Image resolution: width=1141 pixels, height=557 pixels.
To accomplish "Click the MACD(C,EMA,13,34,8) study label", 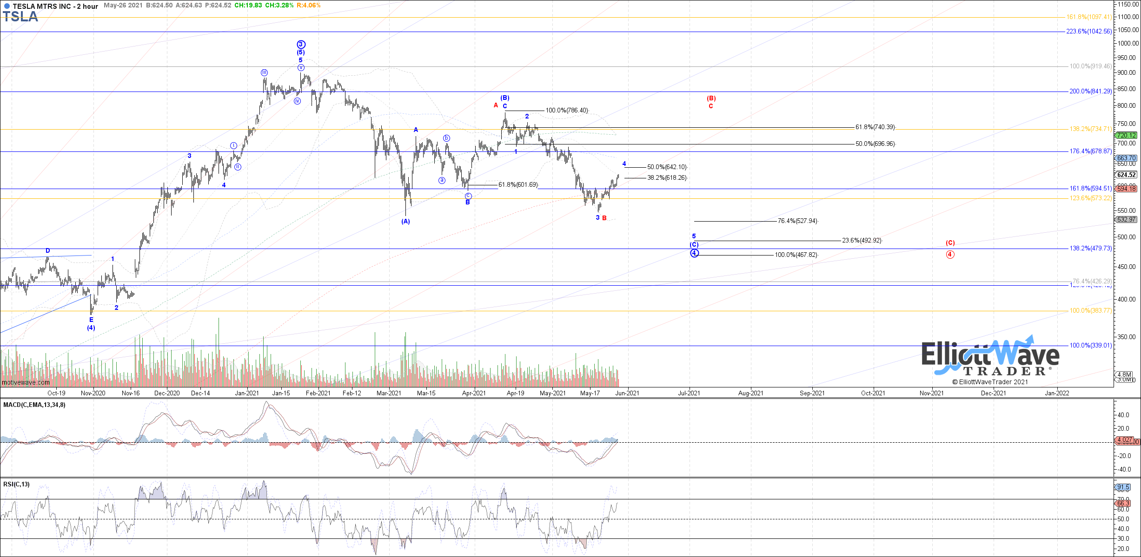I will tap(34, 405).
